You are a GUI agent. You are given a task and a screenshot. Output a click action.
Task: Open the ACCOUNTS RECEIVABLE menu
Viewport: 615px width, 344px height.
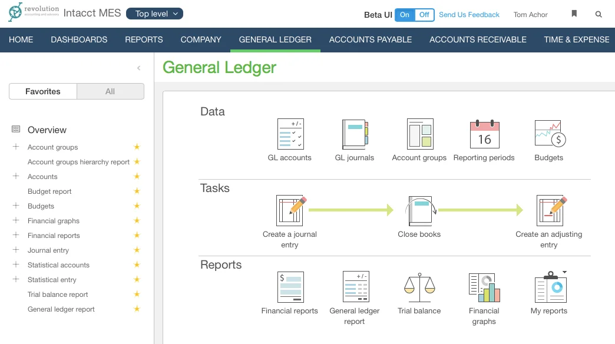point(478,39)
